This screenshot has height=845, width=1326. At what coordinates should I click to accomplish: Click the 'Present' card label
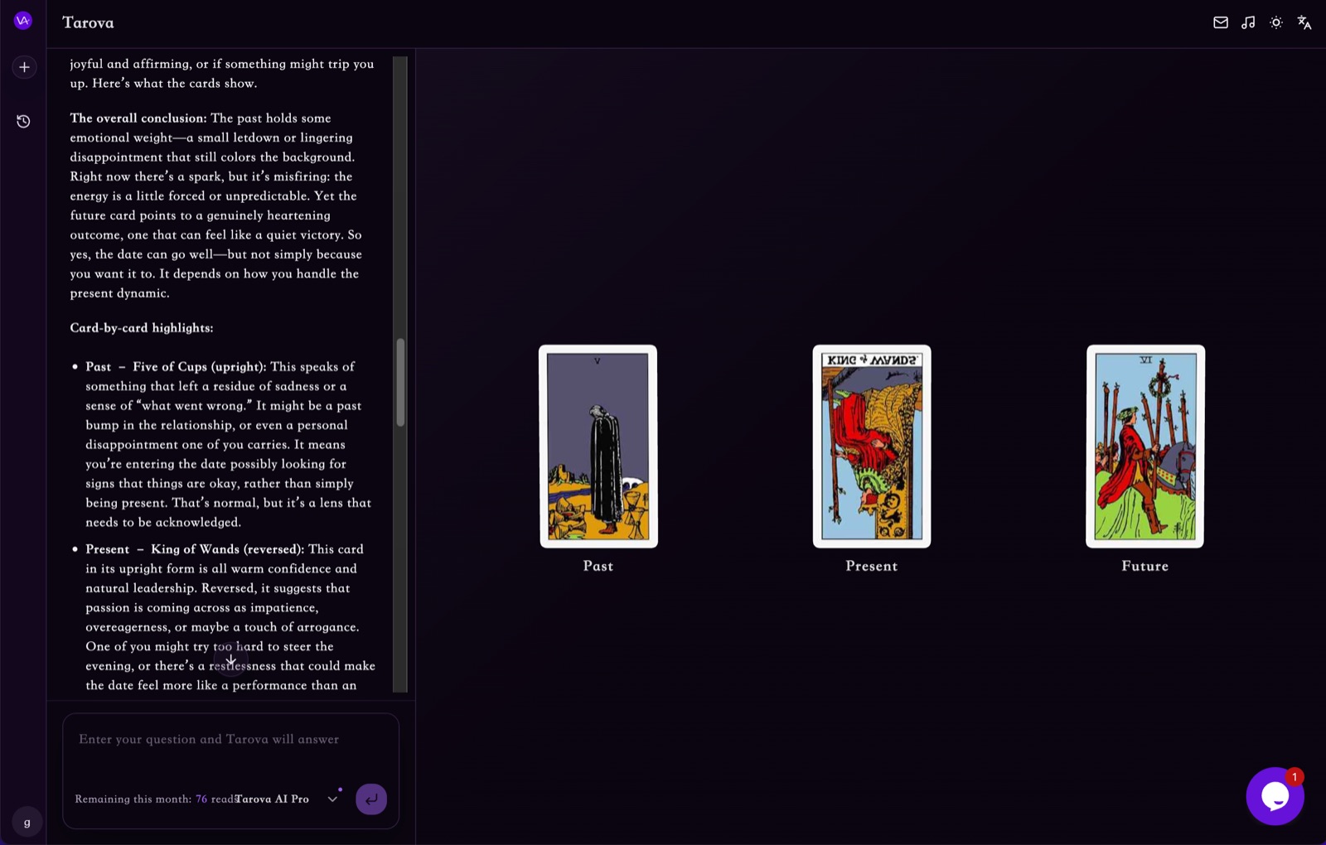tap(872, 567)
